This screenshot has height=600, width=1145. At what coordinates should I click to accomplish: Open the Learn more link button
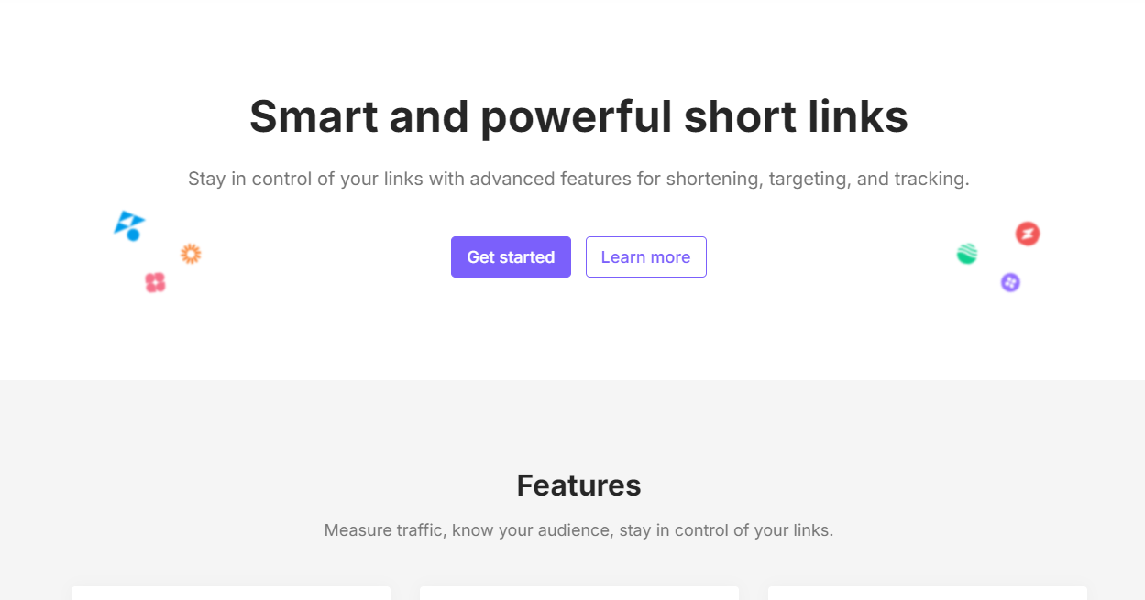point(645,257)
